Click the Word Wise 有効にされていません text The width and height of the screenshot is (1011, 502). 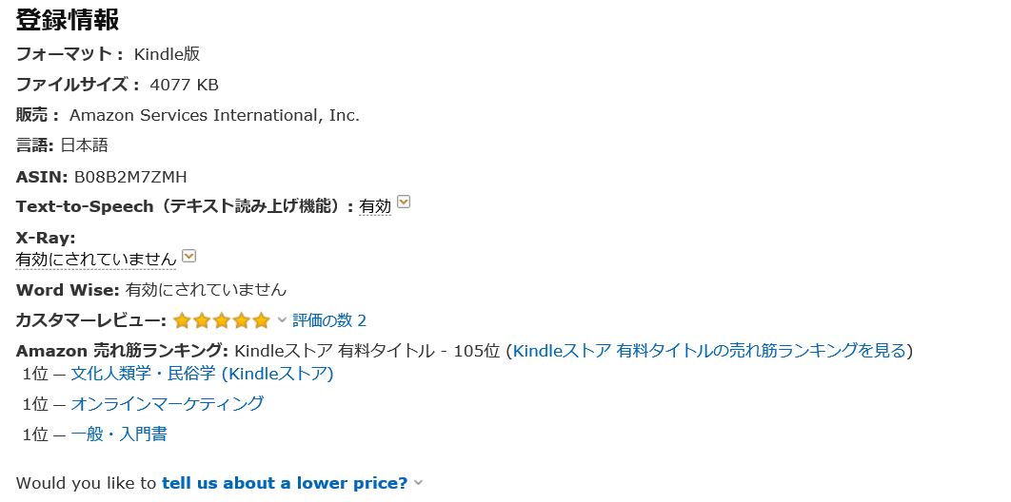(x=206, y=290)
